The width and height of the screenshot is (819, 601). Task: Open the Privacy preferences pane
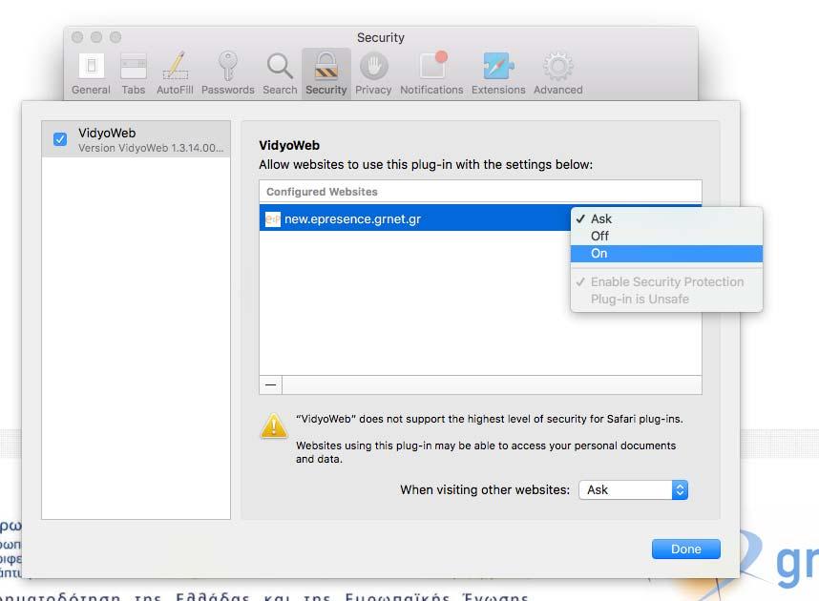[373, 73]
